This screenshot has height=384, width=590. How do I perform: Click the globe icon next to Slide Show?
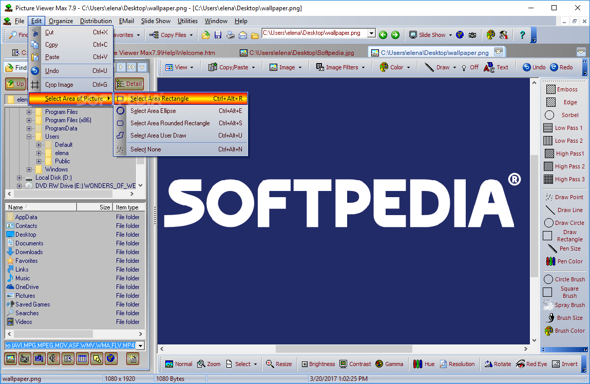[x=460, y=35]
